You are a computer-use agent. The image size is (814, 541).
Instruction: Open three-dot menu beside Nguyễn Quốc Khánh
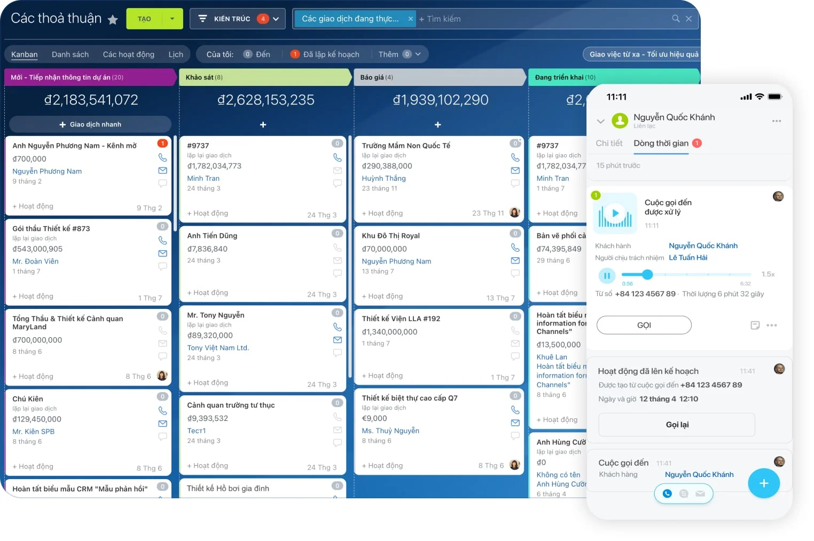[x=776, y=121]
